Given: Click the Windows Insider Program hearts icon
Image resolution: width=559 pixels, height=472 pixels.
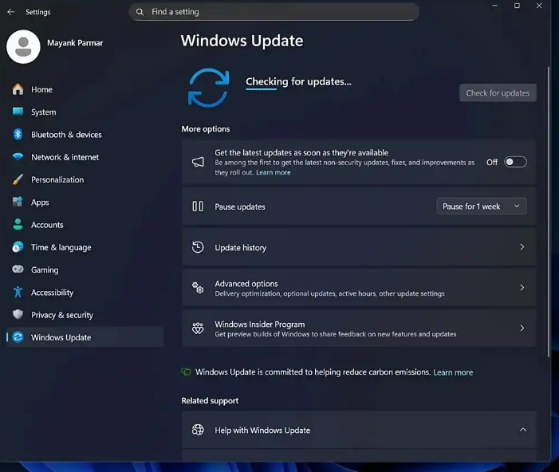Looking at the screenshot, I should [198, 328].
